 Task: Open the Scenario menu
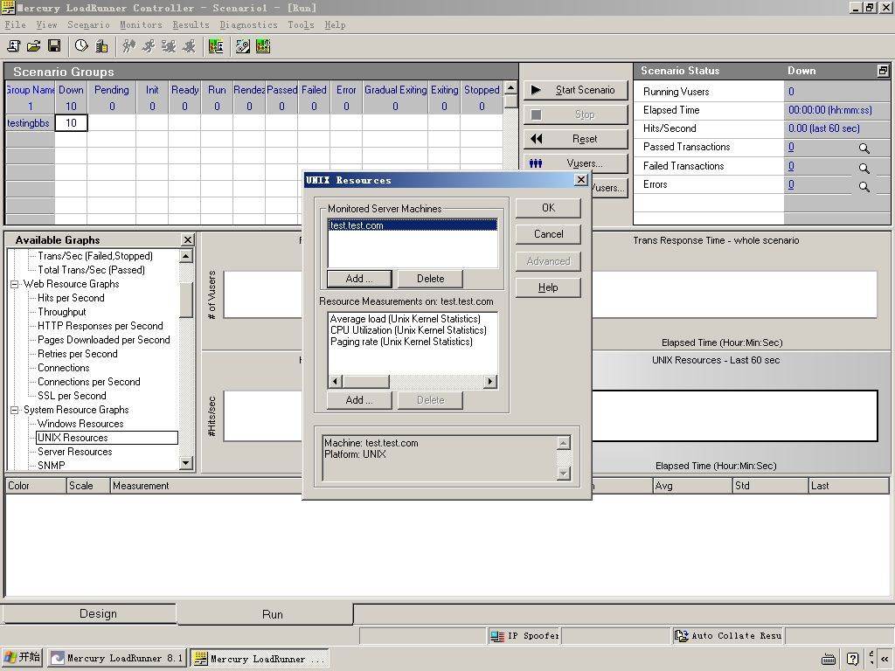88,25
